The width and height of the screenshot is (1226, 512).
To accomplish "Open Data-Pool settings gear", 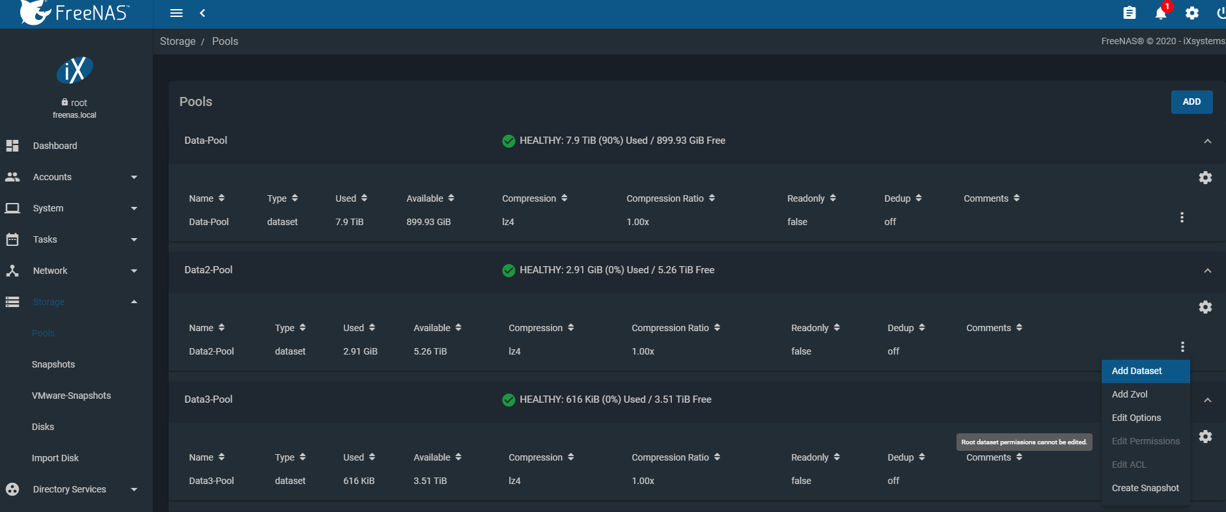I will click(1205, 178).
